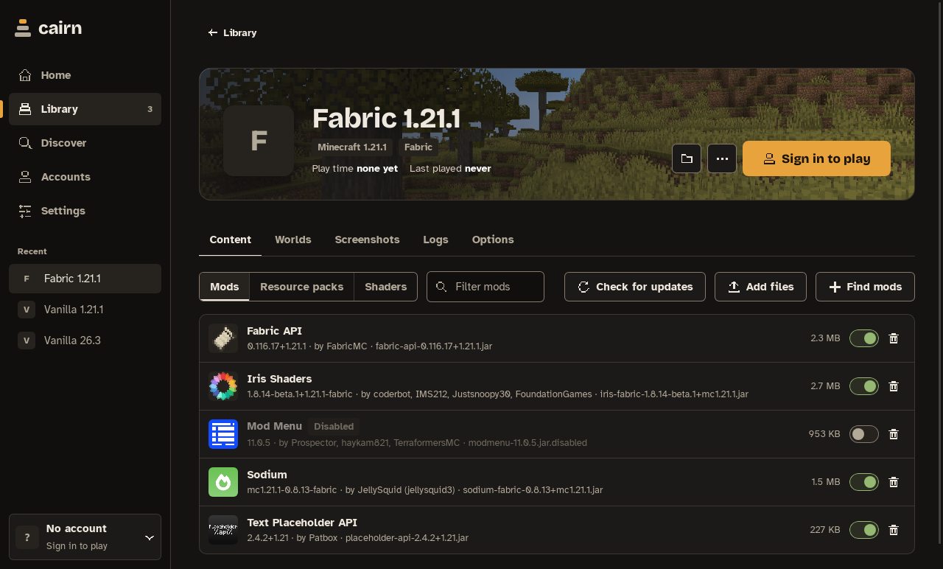Select the Shaders segment

[386, 287]
